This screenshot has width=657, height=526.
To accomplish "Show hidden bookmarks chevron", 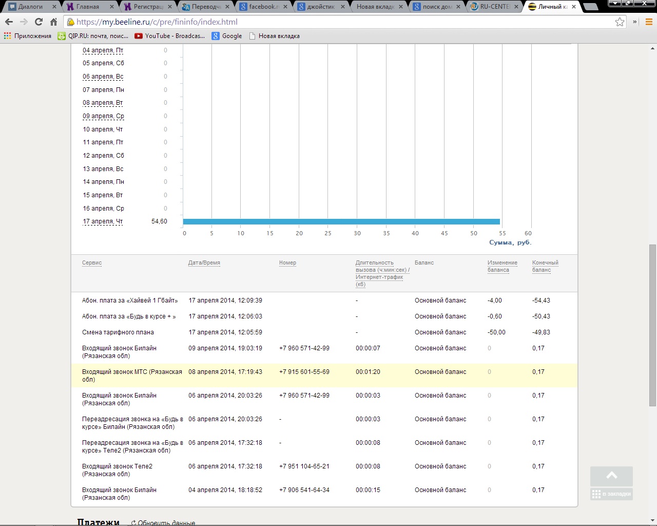I will point(635,22).
